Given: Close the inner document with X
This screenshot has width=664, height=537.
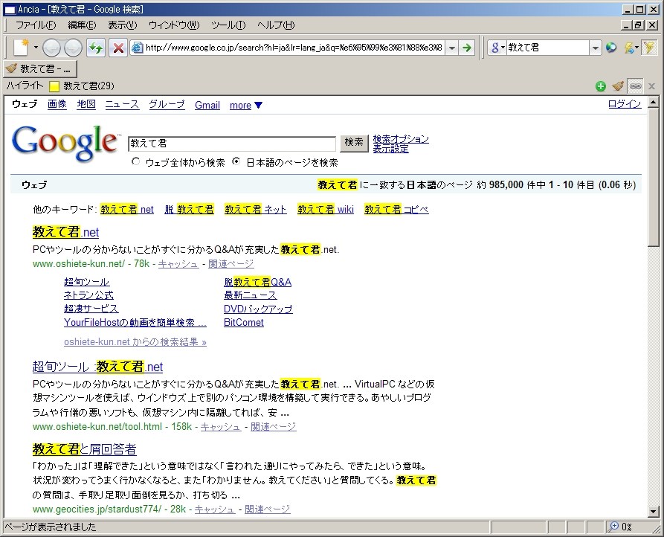Looking at the screenshot, I should point(653,25).
